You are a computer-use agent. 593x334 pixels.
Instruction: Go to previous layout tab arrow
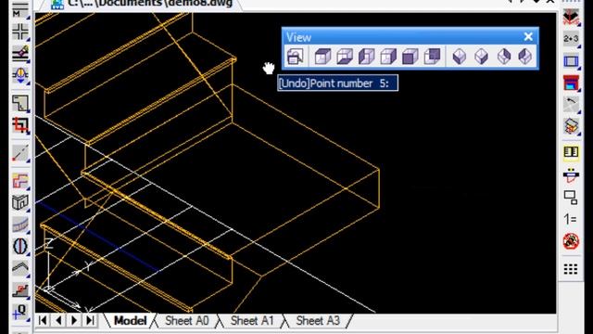[x=58, y=320]
